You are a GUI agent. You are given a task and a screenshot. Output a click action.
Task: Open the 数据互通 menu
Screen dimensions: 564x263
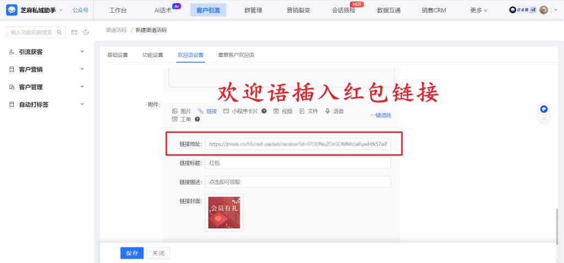(389, 10)
